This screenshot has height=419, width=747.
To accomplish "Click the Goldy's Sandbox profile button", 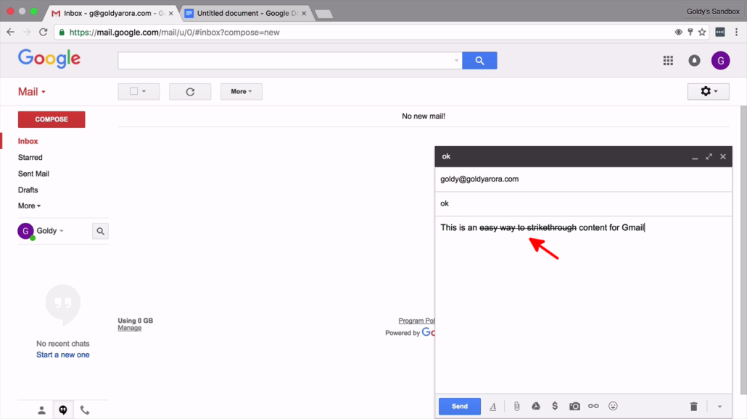I will (x=713, y=12).
